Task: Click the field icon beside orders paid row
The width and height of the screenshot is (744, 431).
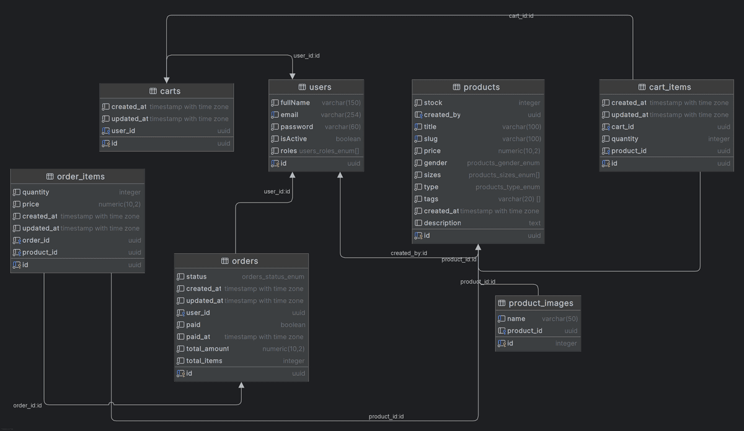Action: point(182,324)
